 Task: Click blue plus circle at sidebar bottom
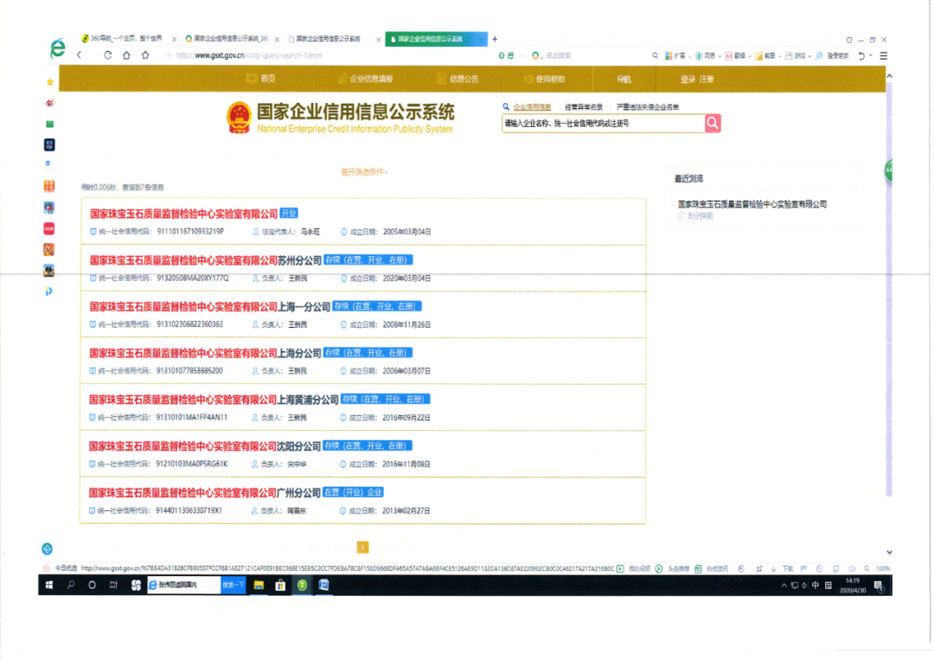pyautogui.click(x=48, y=548)
